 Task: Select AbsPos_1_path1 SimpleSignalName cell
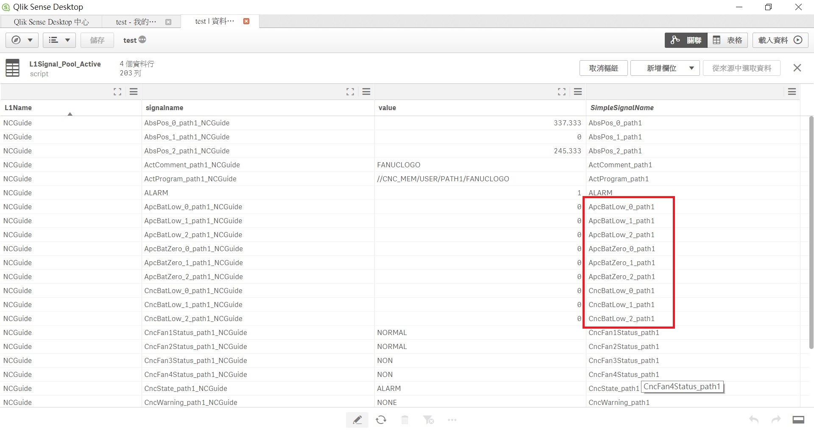[693, 137]
